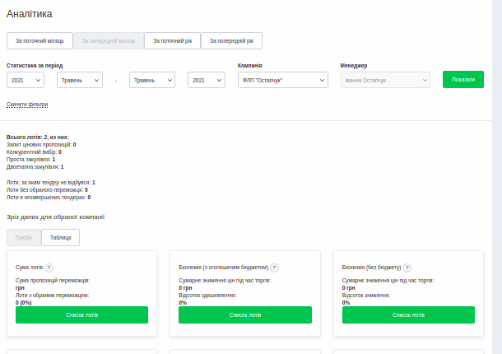Open the Компанія dropdown ФЛП Остапчук

pos(283,80)
